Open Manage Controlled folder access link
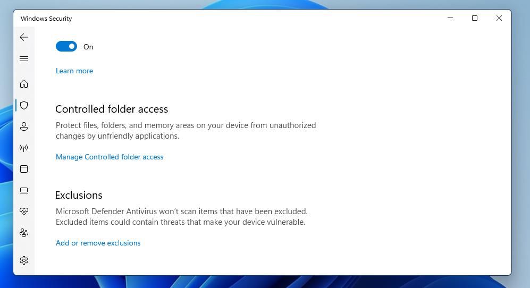This screenshot has width=530, height=288. click(110, 157)
